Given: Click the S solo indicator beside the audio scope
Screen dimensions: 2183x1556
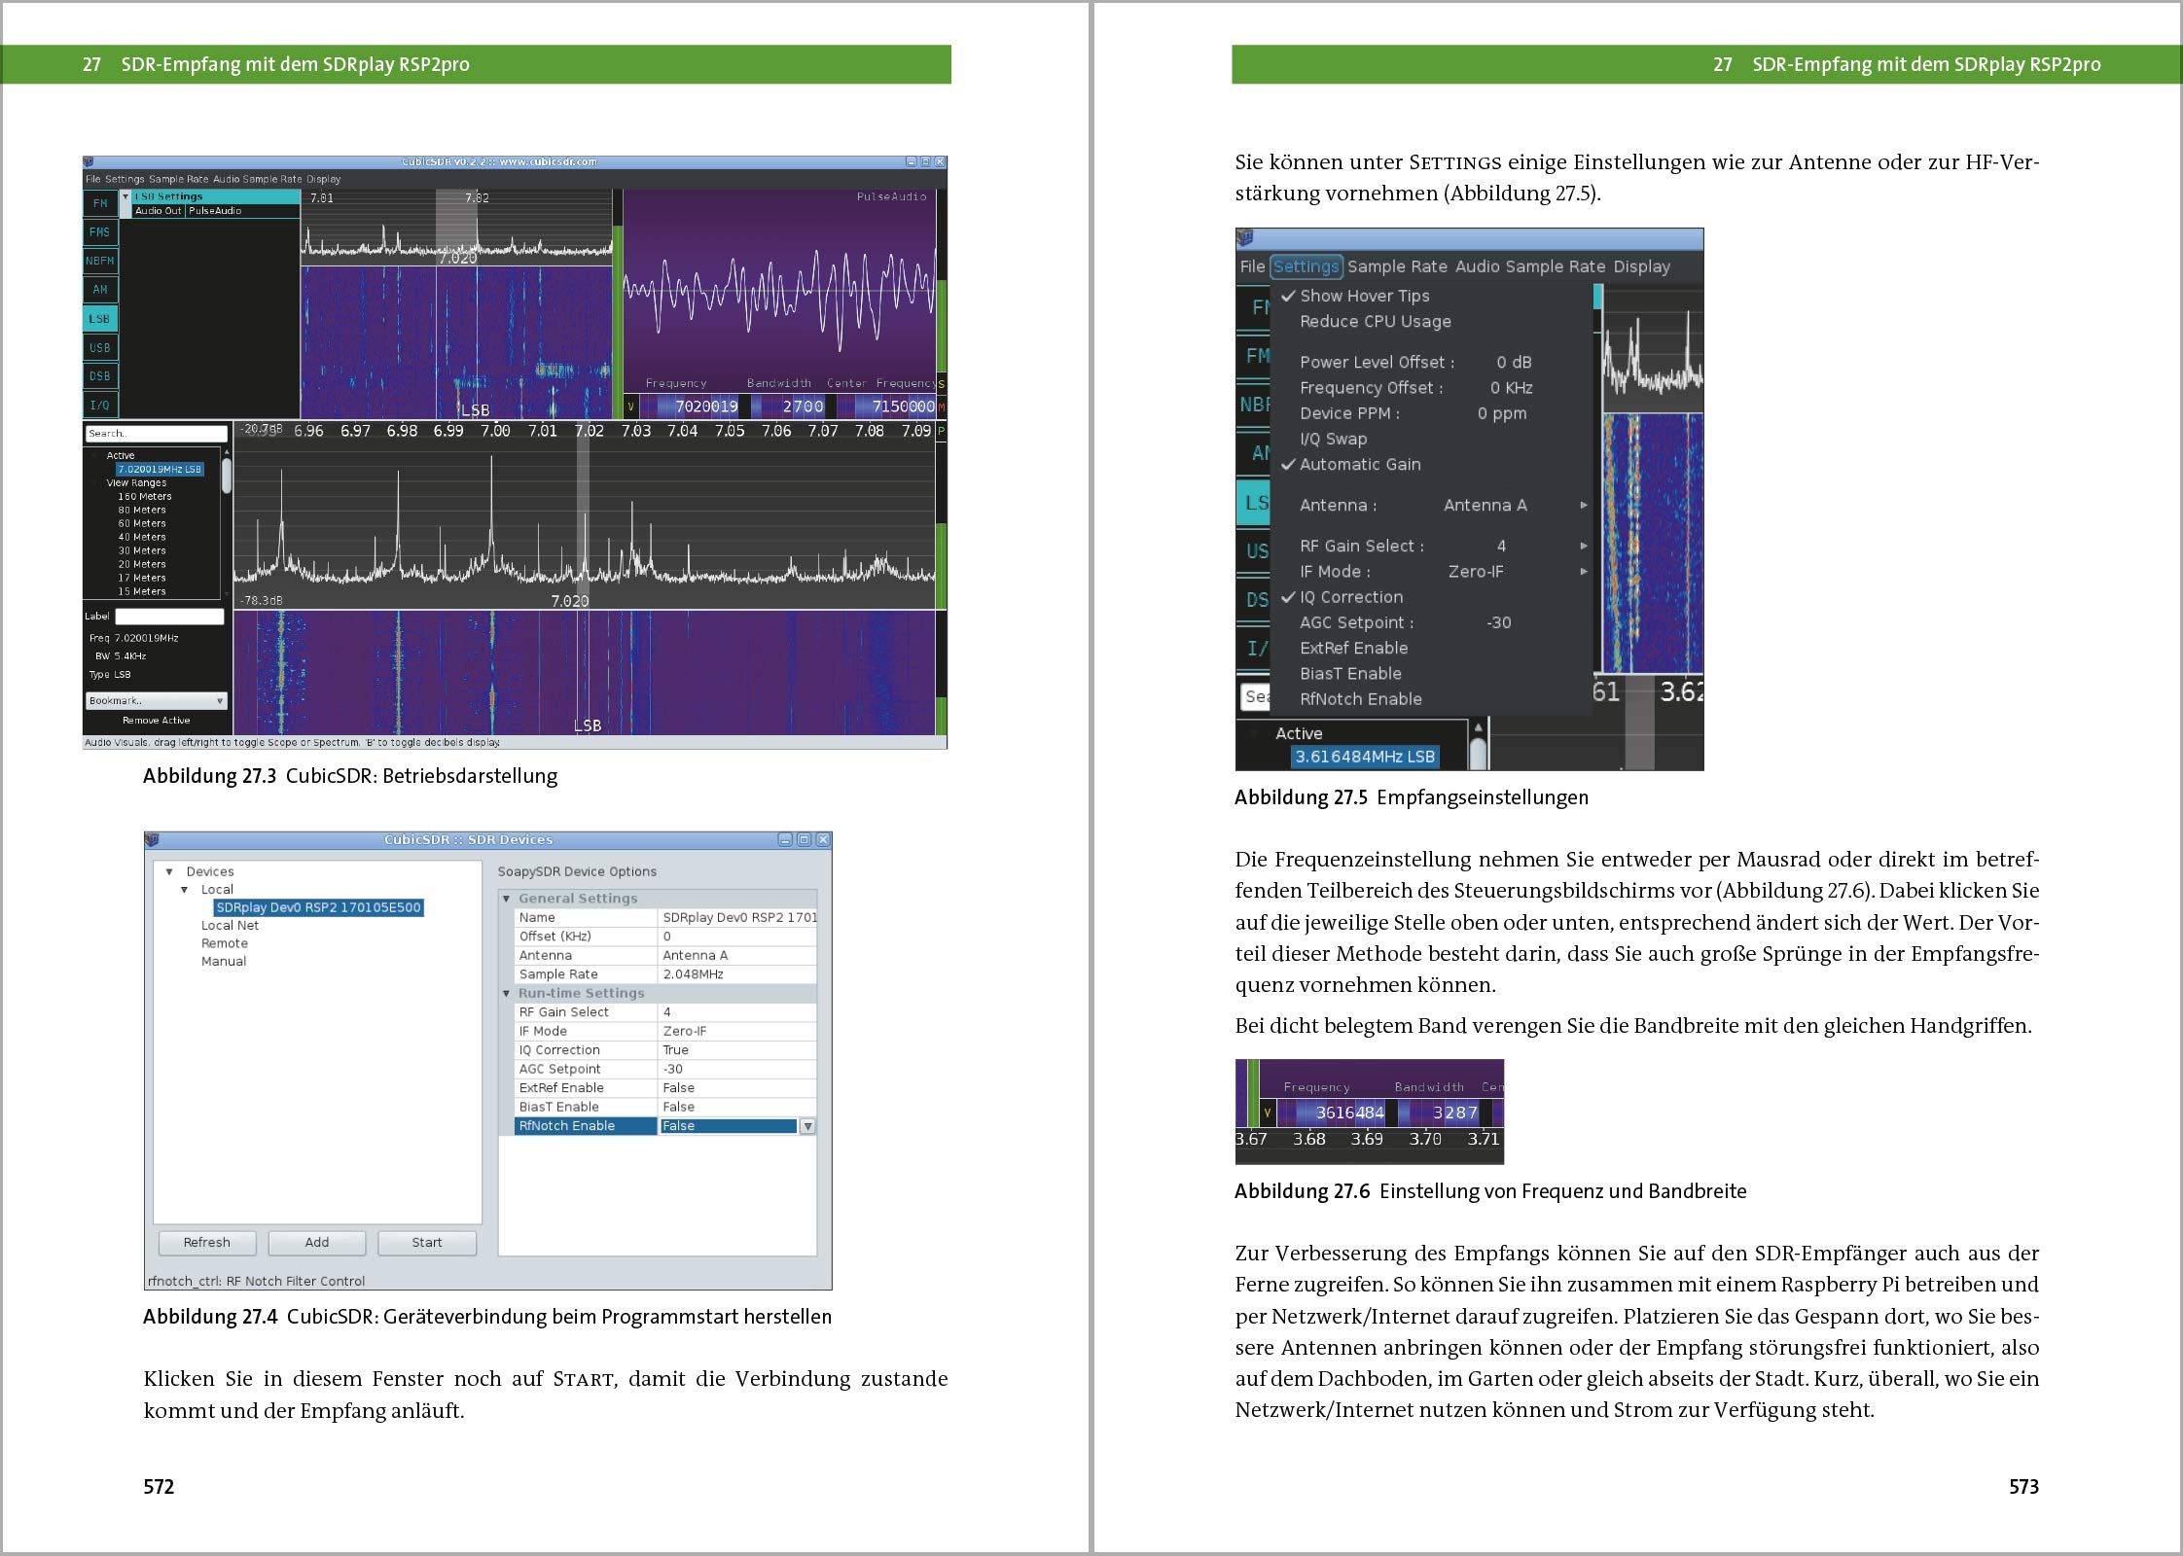Looking at the screenshot, I should [x=941, y=384].
